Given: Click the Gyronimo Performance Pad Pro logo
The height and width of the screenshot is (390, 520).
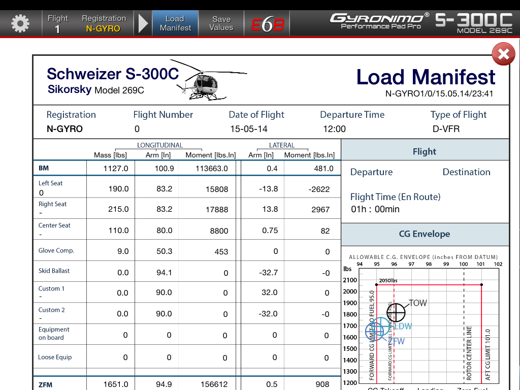Looking at the screenshot, I should (x=380, y=21).
